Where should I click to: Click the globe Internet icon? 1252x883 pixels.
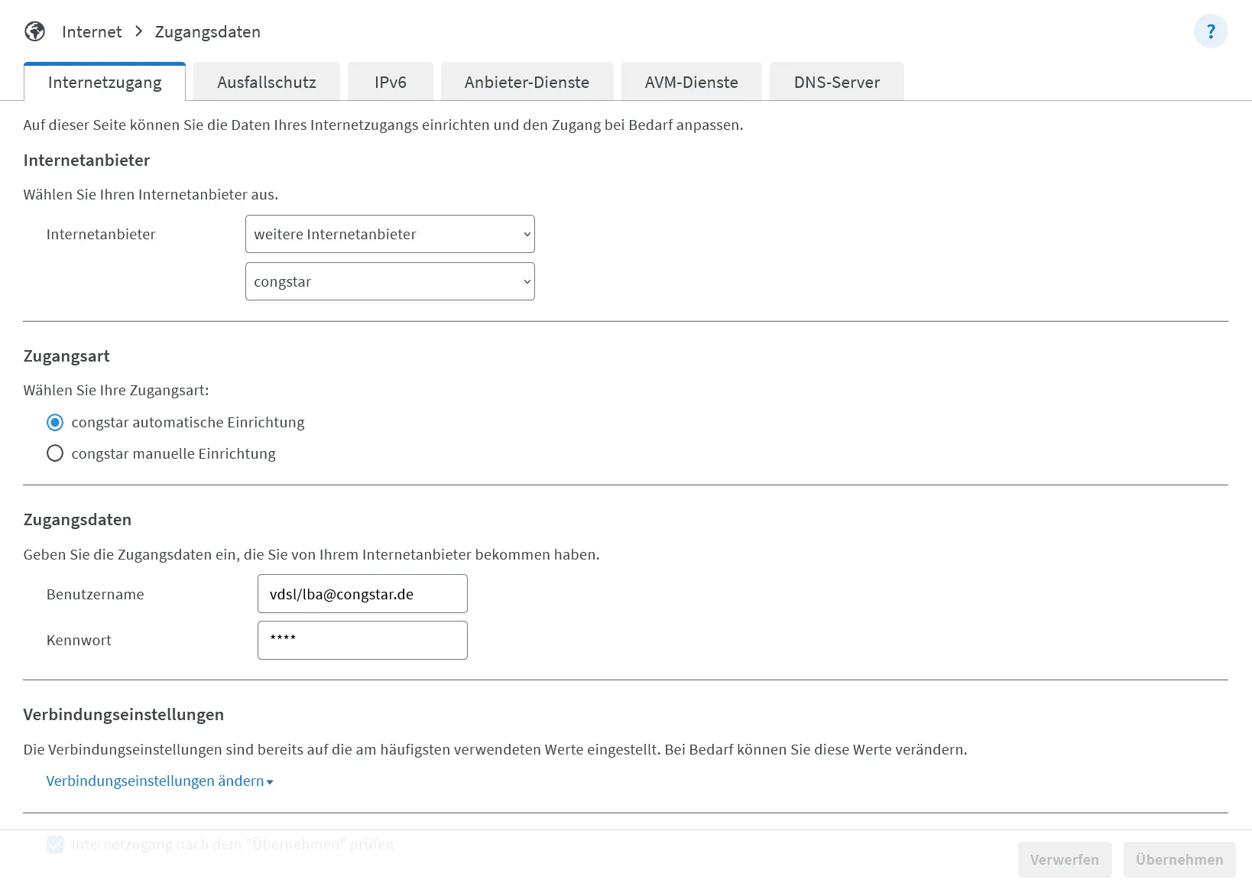[x=34, y=31]
